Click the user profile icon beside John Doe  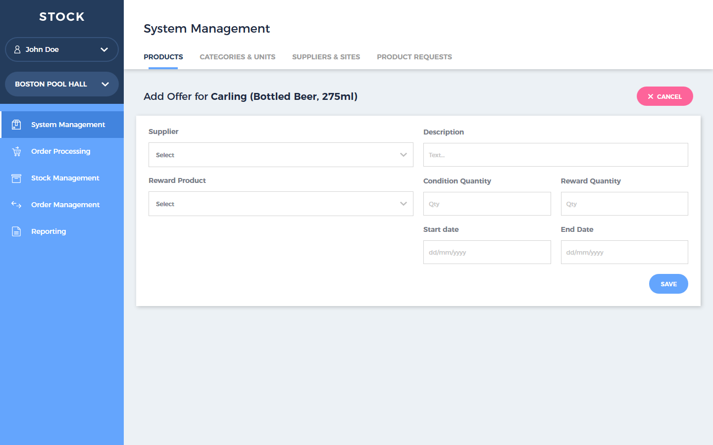coord(17,49)
